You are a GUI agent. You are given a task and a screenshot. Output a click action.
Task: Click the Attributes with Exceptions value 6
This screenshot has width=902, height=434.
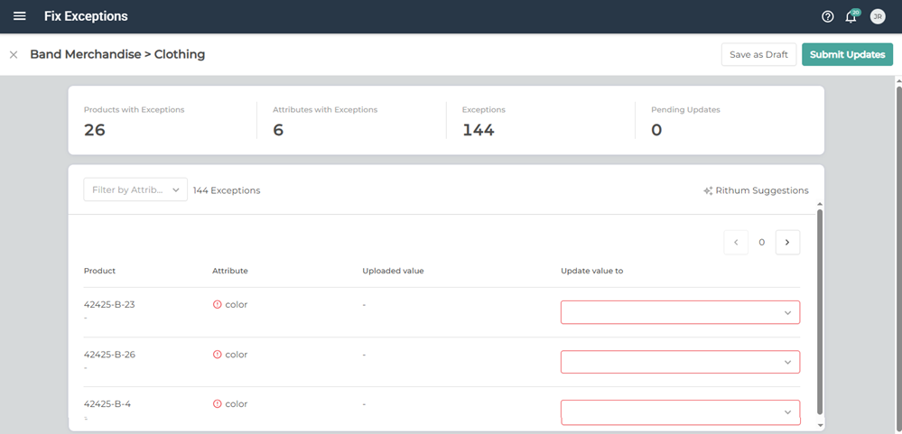point(278,131)
